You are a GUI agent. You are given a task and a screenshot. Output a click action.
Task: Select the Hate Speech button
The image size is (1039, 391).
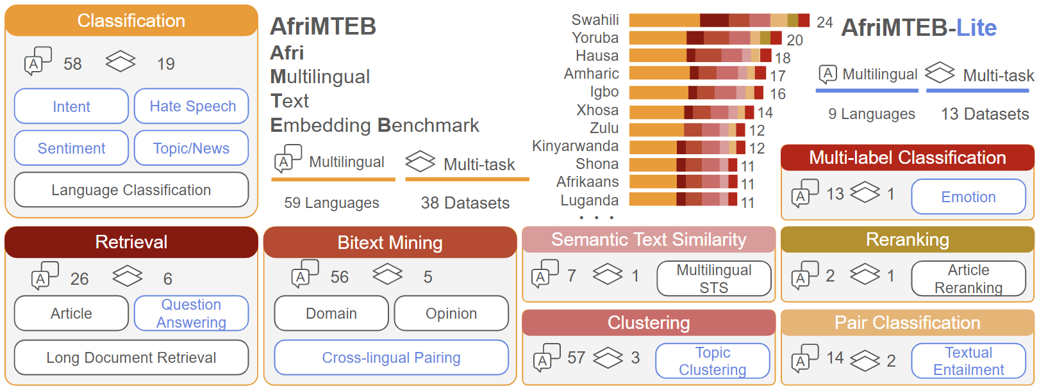click(192, 106)
